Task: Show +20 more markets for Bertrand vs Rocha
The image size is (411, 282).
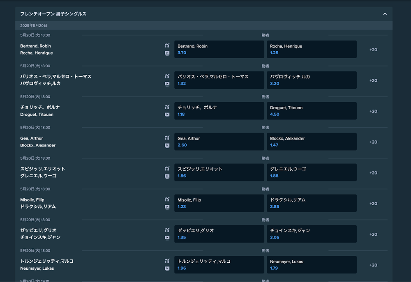Action: (373, 50)
